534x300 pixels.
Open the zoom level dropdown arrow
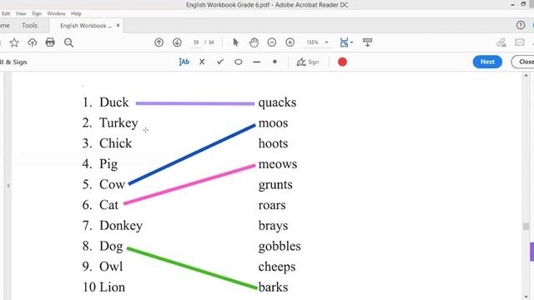tap(326, 42)
